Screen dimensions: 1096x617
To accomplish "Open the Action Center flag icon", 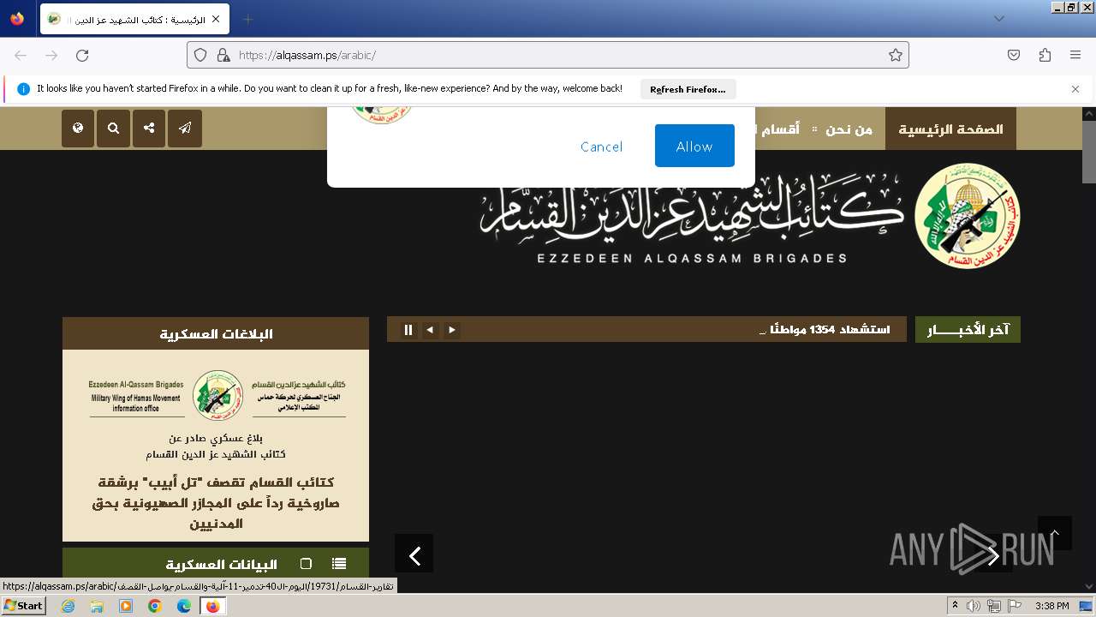I will pos(1015,606).
